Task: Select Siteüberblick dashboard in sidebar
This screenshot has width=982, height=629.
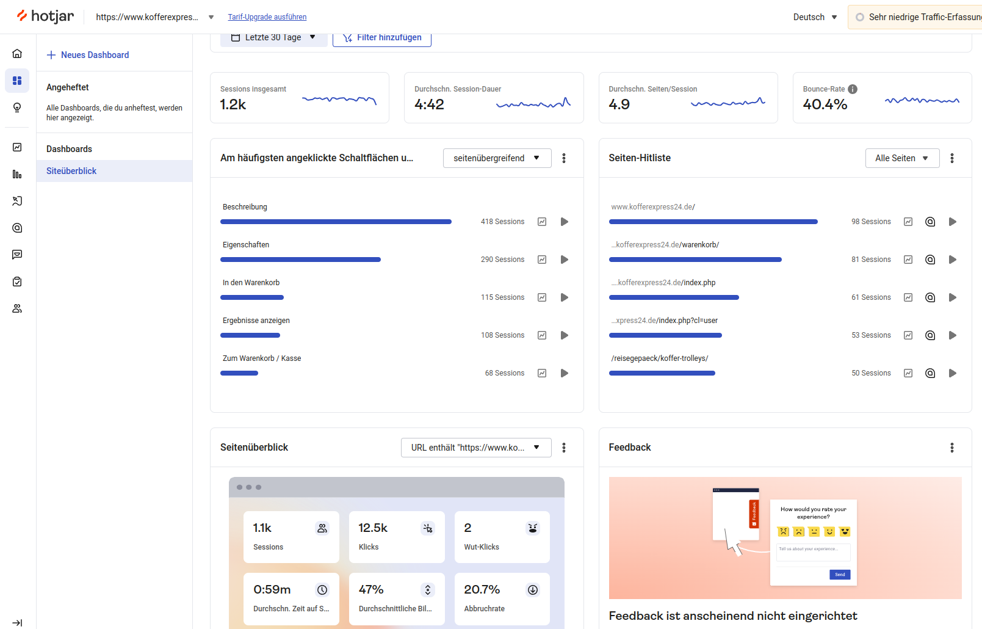Action: point(71,171)
